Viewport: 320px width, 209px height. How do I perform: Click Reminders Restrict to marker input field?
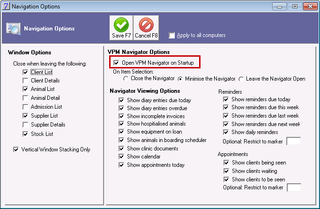point(294,141)
